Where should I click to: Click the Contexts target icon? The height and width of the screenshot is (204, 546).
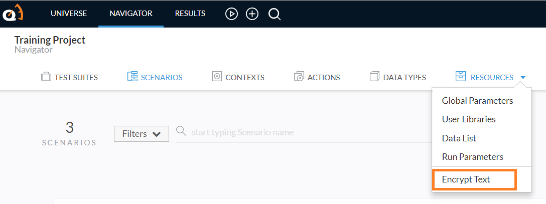pyautogui.click(x=217, y=77)
